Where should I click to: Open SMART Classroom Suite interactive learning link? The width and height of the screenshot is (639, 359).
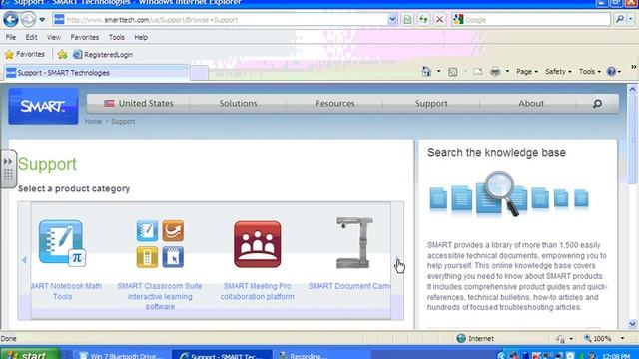[160, 296]
